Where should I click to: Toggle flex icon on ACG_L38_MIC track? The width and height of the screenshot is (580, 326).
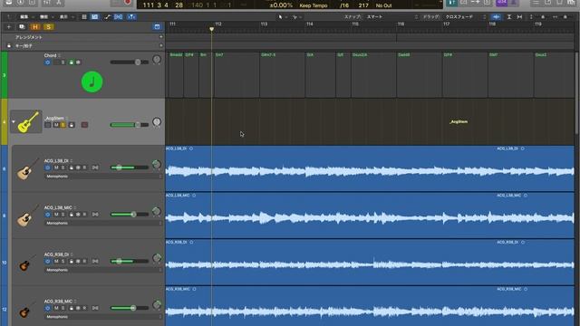95,215
